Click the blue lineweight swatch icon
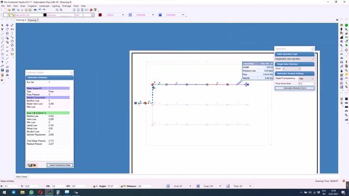This screenshot has width=349, height=196. [160, 15]
